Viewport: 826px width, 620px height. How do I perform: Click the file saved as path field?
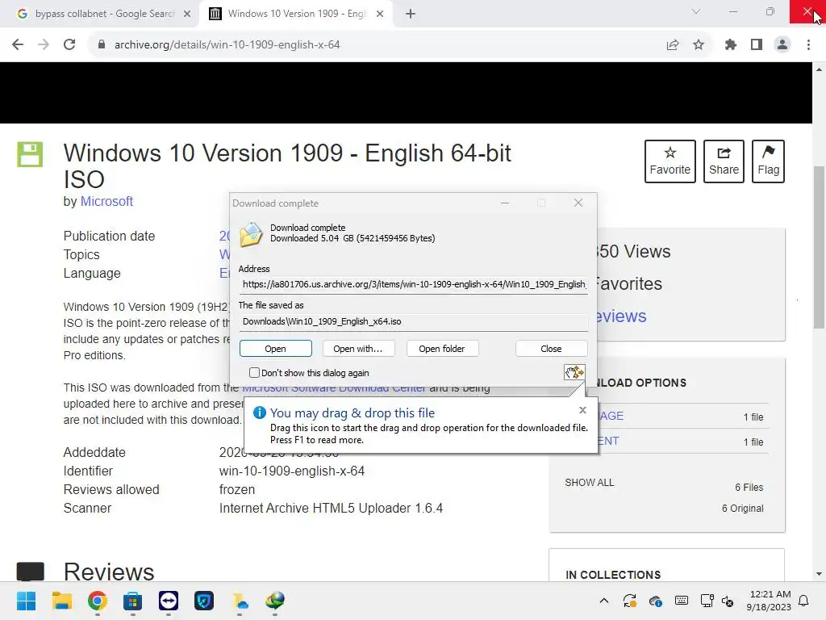414,321
